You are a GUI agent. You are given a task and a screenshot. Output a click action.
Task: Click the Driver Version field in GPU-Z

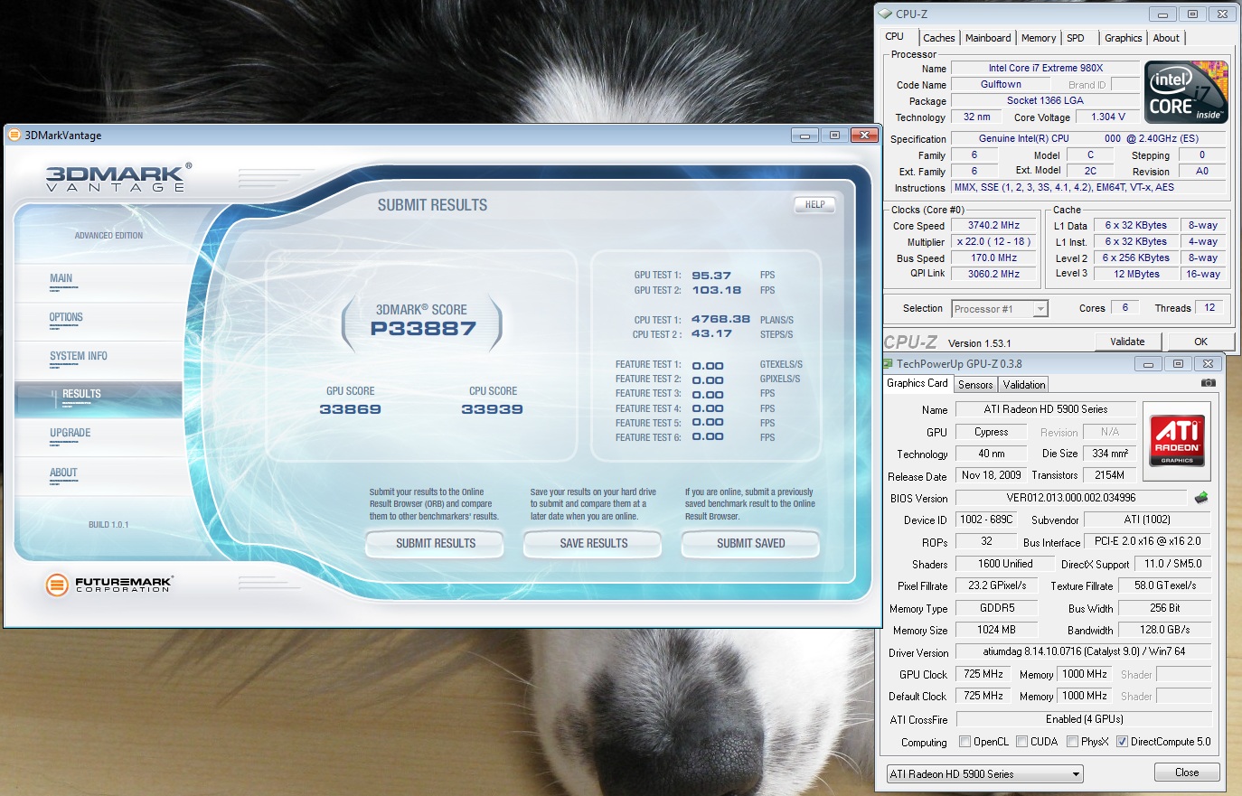coord(1084,651)
